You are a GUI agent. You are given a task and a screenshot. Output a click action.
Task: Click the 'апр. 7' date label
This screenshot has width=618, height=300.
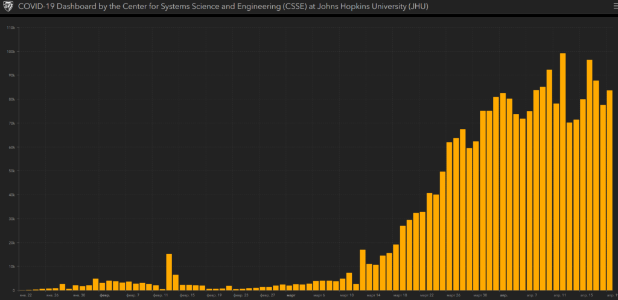click(532, 295)
